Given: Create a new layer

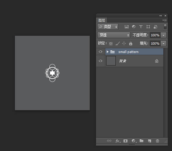Looking at the screenshot, I should (149, 141).
